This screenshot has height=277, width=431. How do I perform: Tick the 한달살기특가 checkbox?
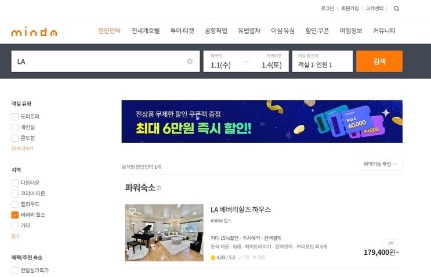pyautogui.click(x=15, y=271)
